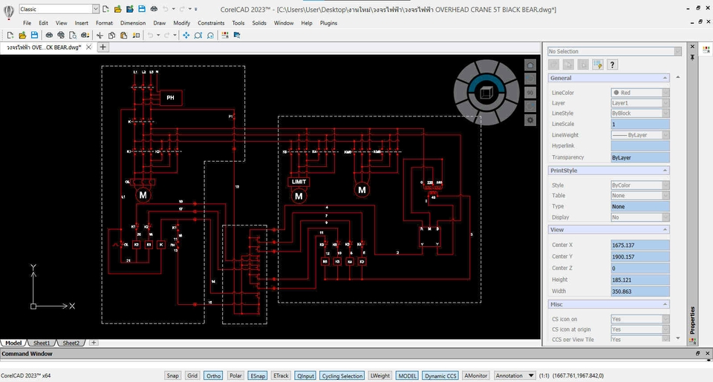Click the Transparency ByLayer field
713x382 pixels.
coord(639,157)
